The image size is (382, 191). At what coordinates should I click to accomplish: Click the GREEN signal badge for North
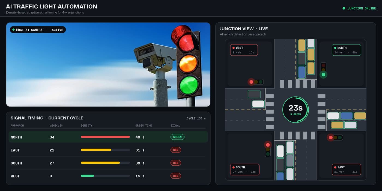tap(177, 137)
